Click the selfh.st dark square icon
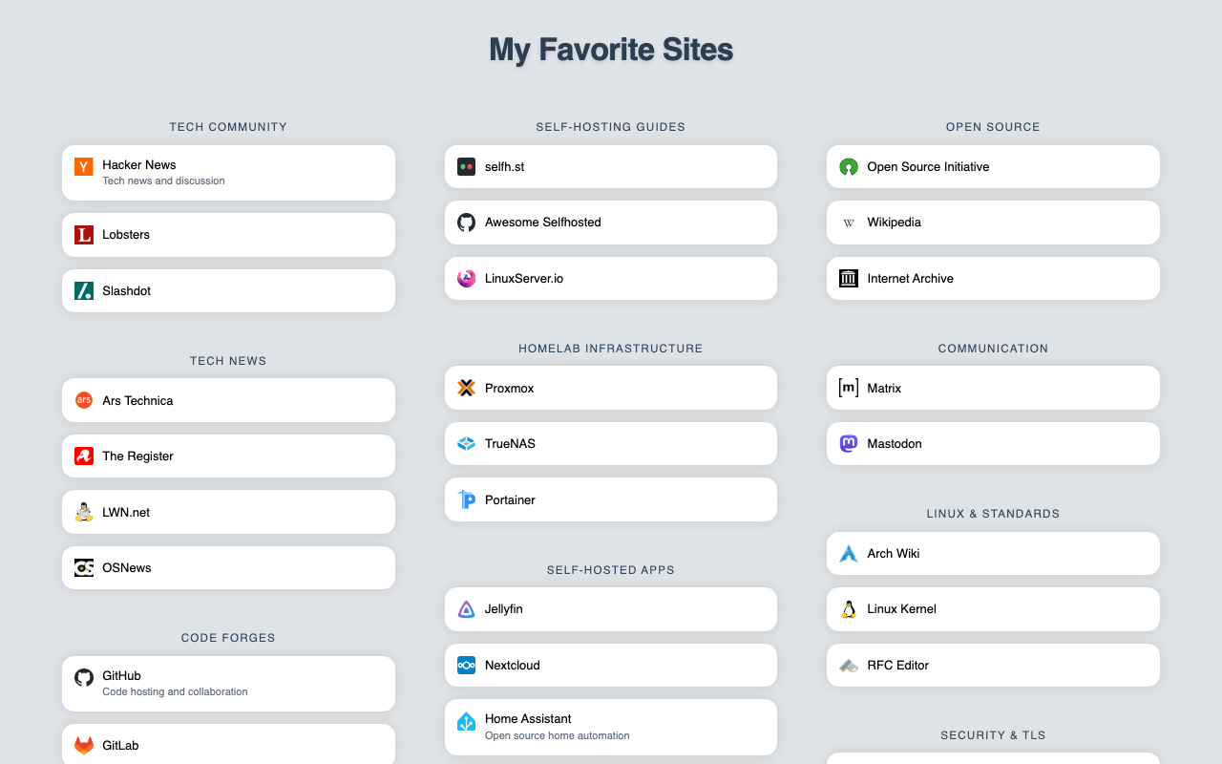The height and width of the screenshot is (764, 1222). pos(466,167)
